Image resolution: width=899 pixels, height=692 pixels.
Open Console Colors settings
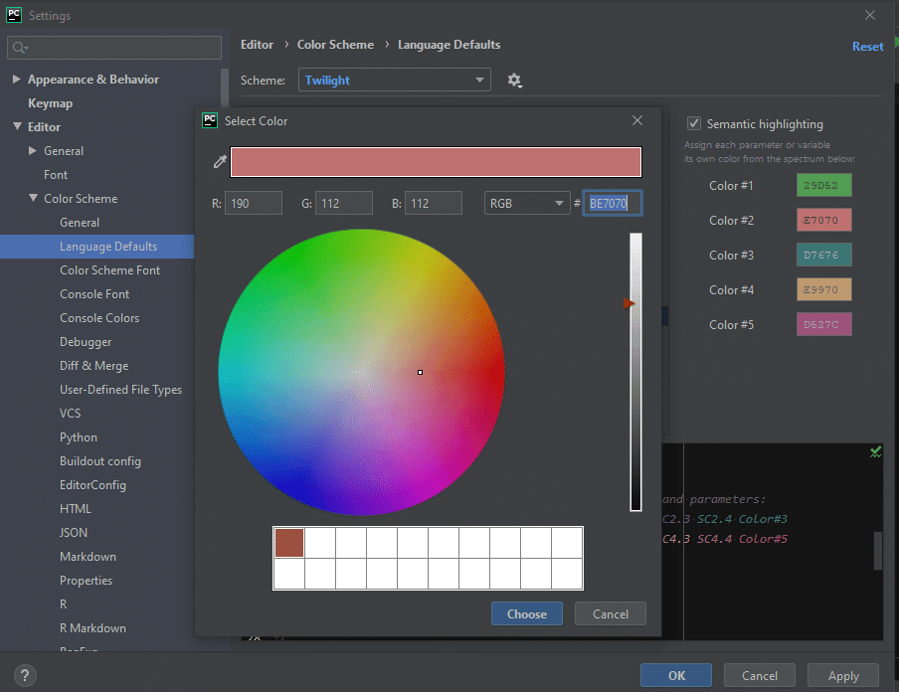pos(99,318)
